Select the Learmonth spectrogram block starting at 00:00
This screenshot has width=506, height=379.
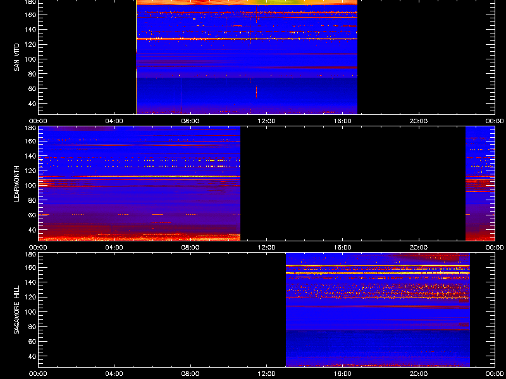click(x=139, y=183)
